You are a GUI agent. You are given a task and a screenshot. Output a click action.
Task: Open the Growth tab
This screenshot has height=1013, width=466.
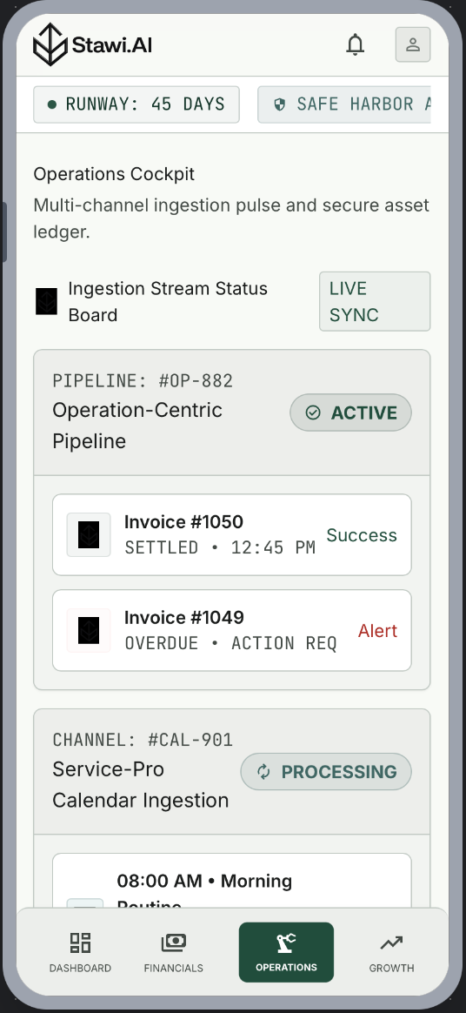(x=391, y=952)
